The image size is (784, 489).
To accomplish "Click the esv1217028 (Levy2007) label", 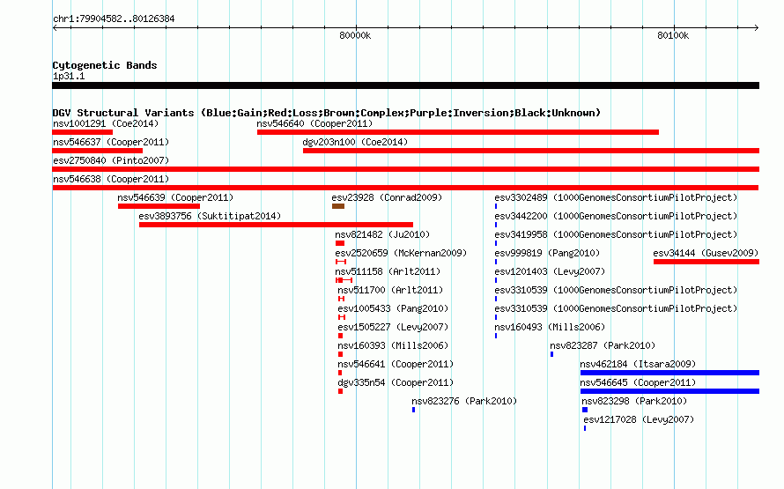I will [x=639, y=419].
